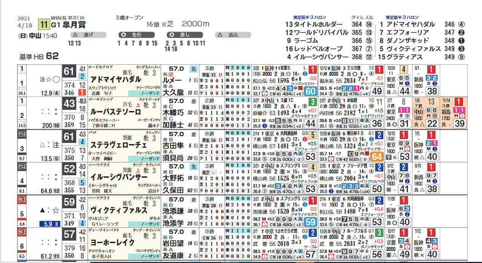
Task: Open horse name ルーパステソーロ
Action: [115, 112]
